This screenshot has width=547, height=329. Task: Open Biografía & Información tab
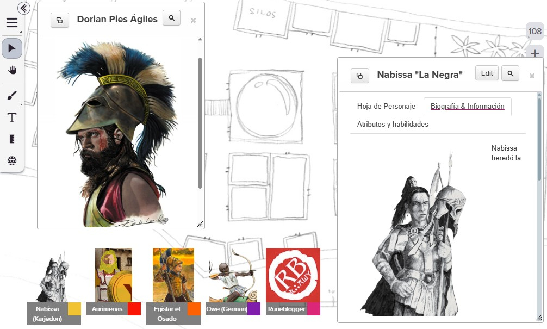[x=467, y=107]
